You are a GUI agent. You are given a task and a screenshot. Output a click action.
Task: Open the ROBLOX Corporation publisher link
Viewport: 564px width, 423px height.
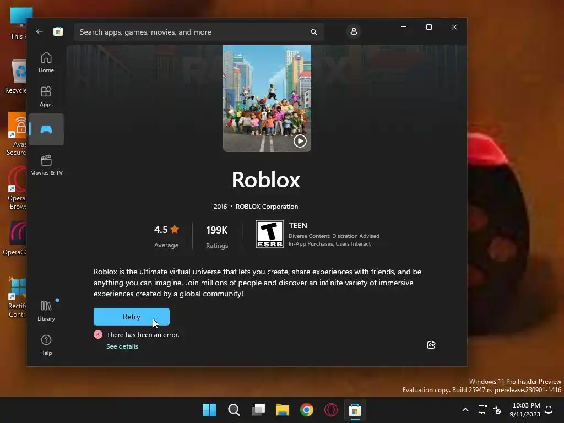pos(267,207)
